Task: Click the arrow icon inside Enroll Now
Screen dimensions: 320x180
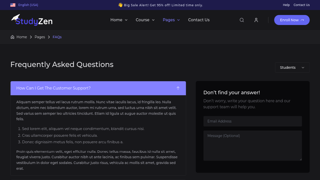Action: [302, 20]
